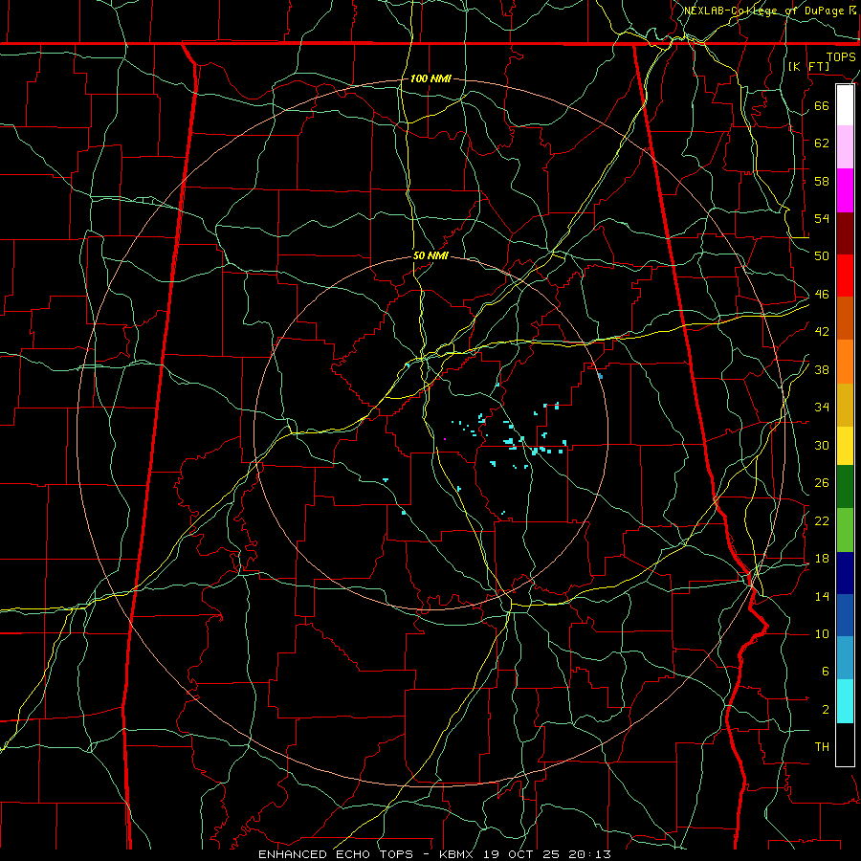Click the bright orange legend color block

click(845, 362)
